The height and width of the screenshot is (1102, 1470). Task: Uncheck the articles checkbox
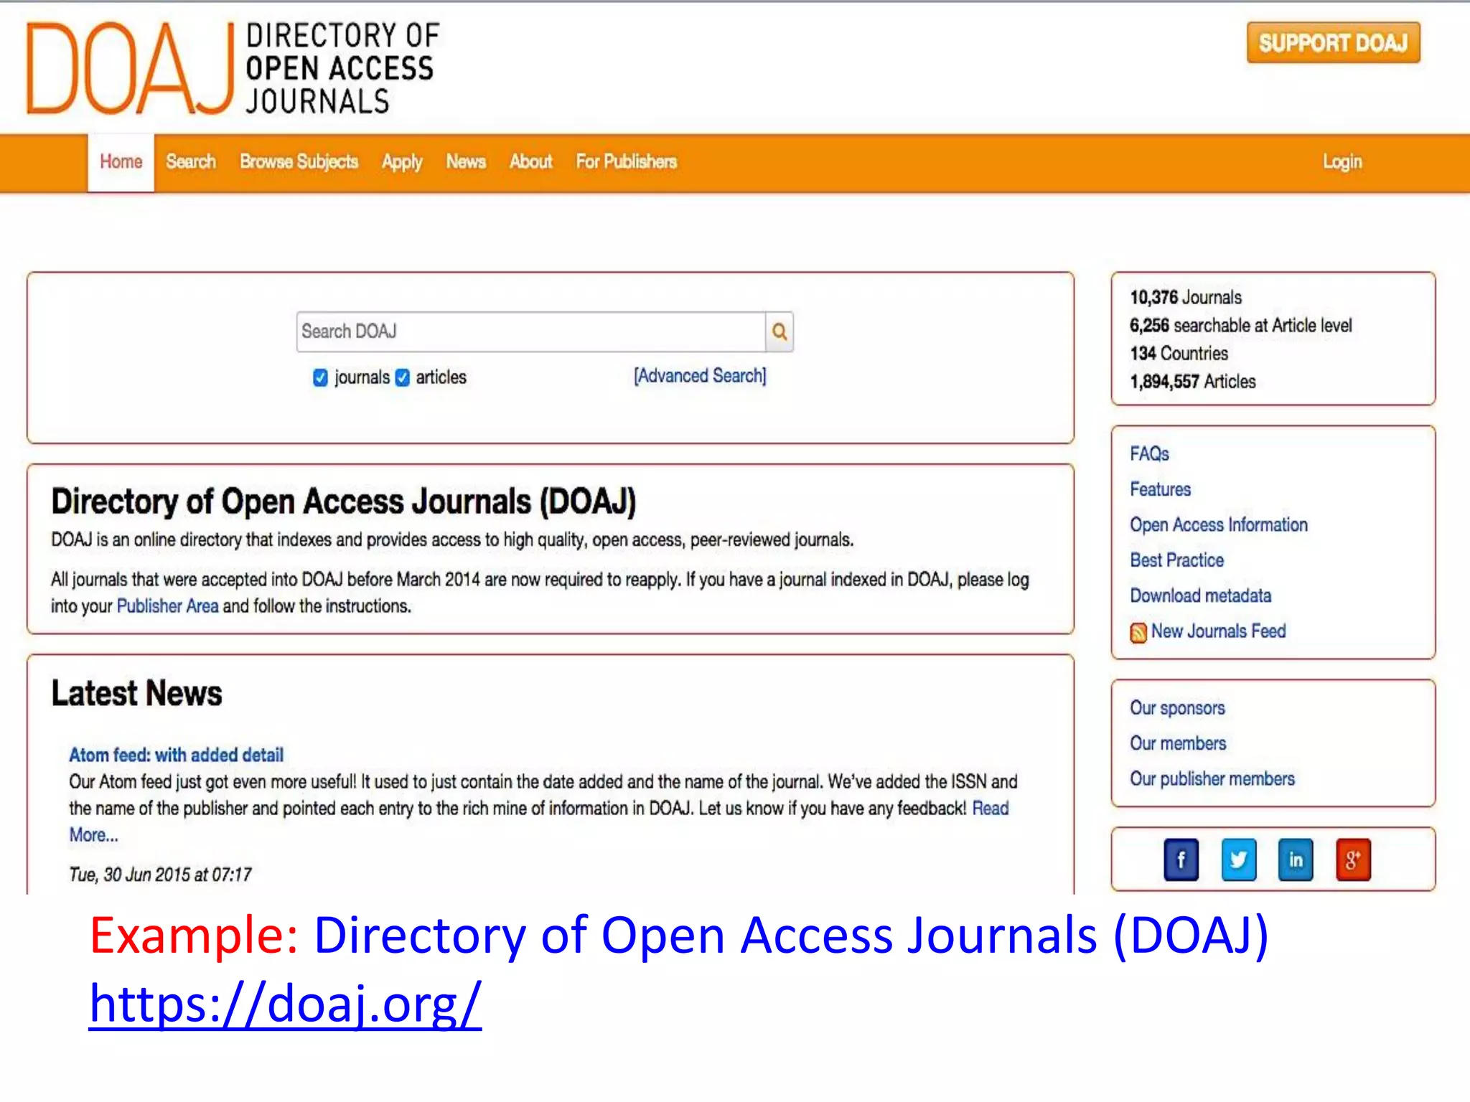[403, 377]
